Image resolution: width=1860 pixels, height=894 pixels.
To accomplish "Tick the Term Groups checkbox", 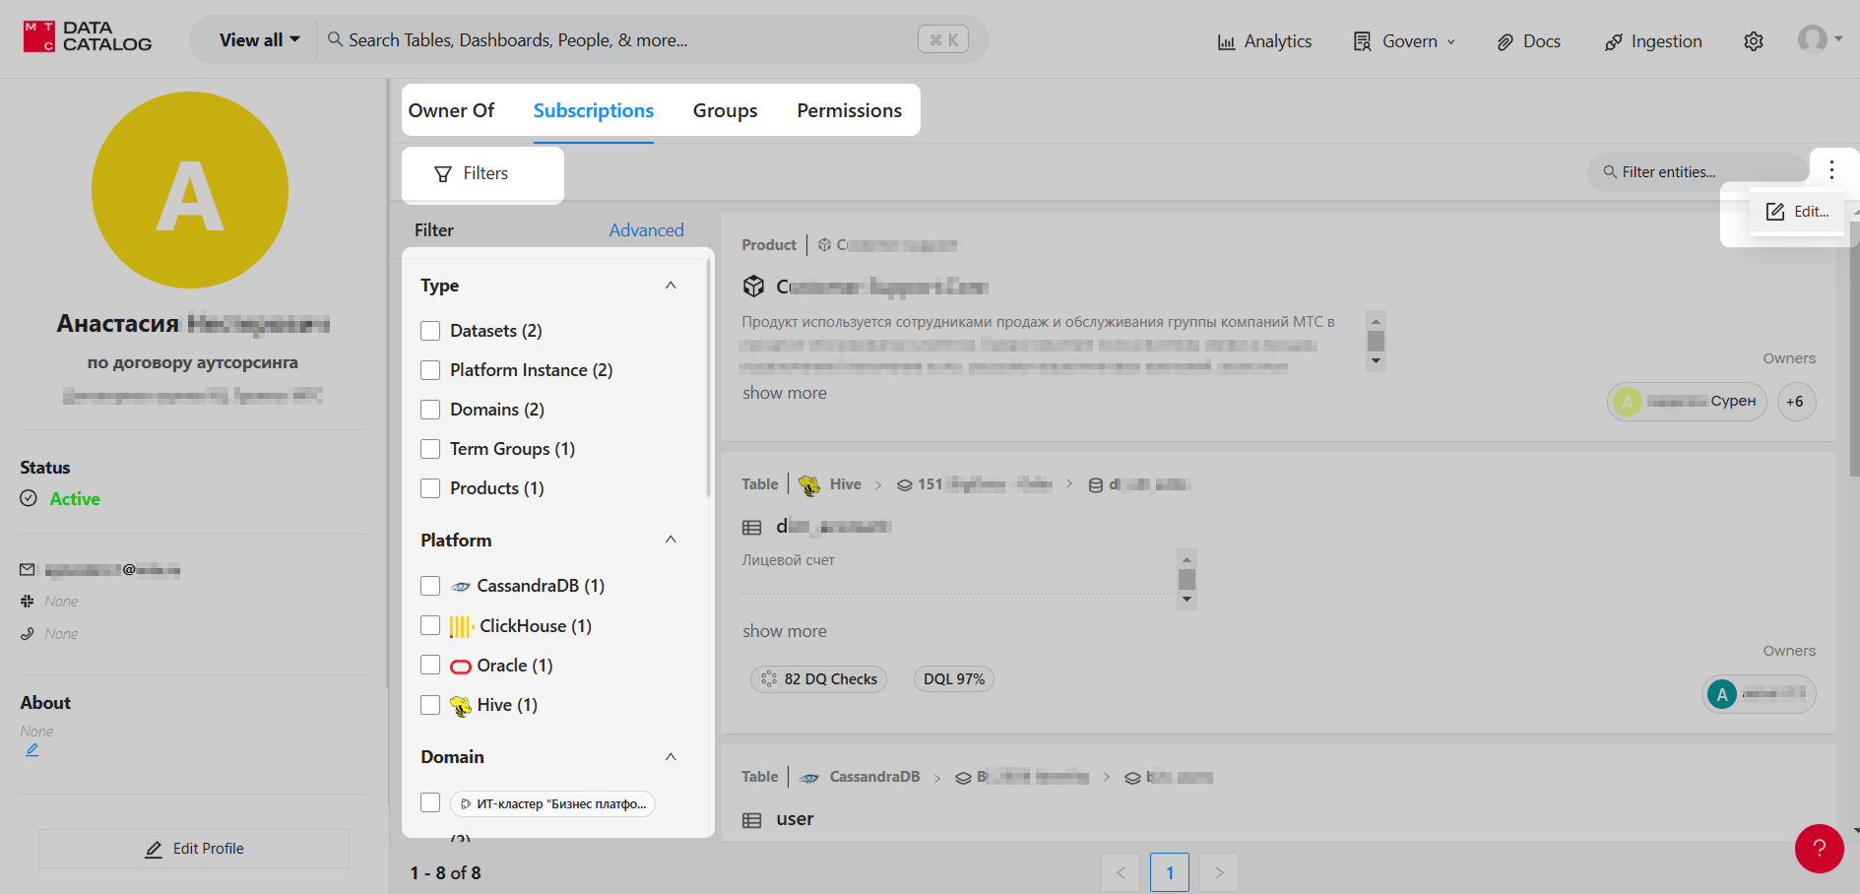I will [x=430, y=449].
